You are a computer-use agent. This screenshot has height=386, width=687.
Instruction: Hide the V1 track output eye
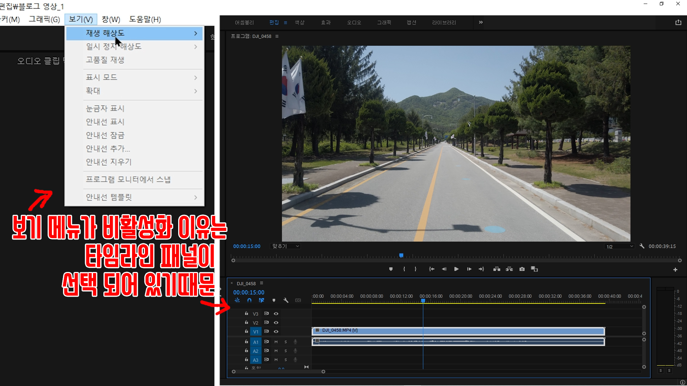tap(276, 332)
